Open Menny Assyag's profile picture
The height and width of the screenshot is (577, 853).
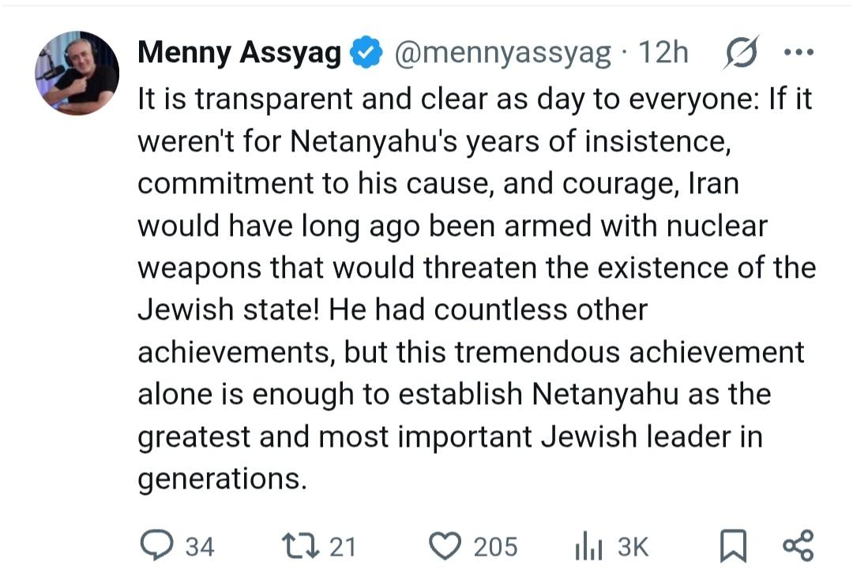coord(77,73)
